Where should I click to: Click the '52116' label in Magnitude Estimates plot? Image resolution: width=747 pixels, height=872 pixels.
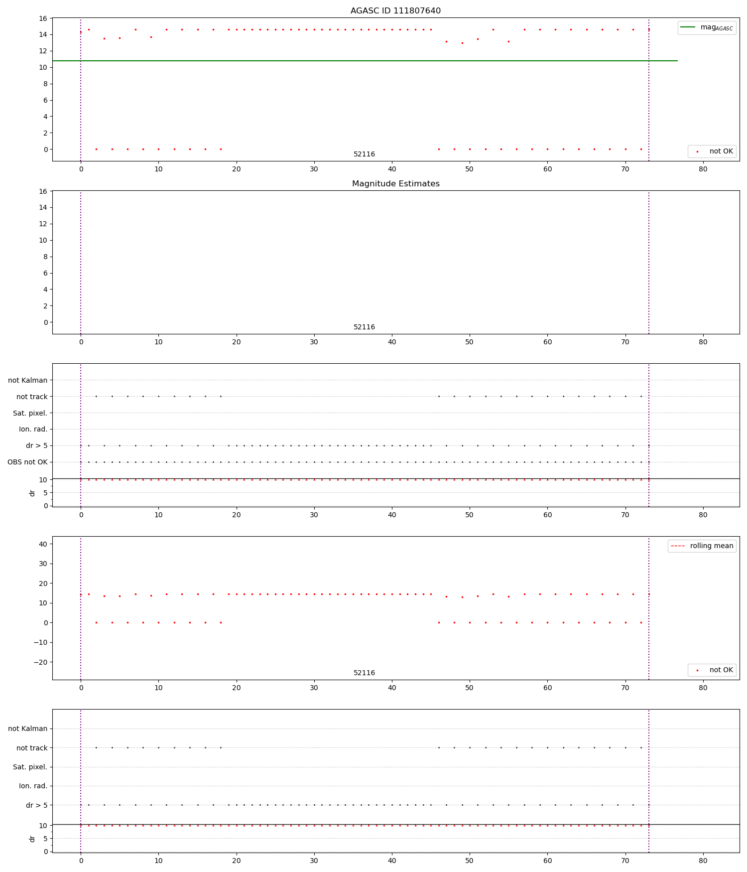(x=364, y=327)
